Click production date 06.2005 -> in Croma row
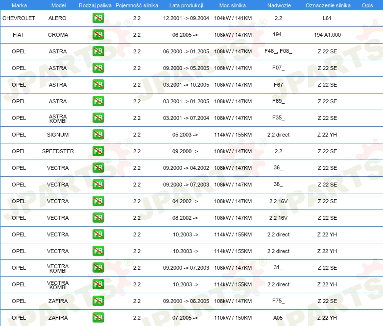Image resolution: width=383 pixels, height=326 pixels. point(185,35)
